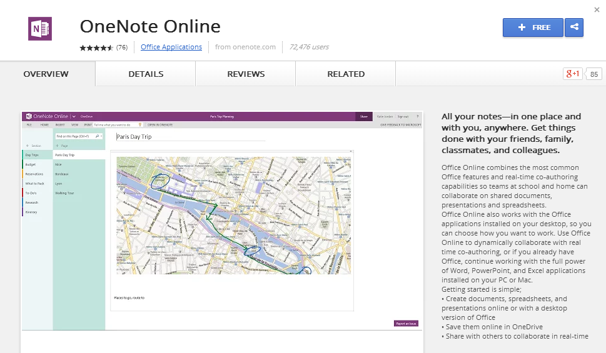Click the Google +1 button
The height and width of the screenshot is (353, 606).
coord(572,74)
